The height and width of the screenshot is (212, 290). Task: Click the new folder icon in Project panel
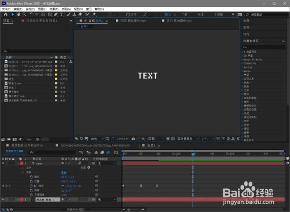coord(9,139)
